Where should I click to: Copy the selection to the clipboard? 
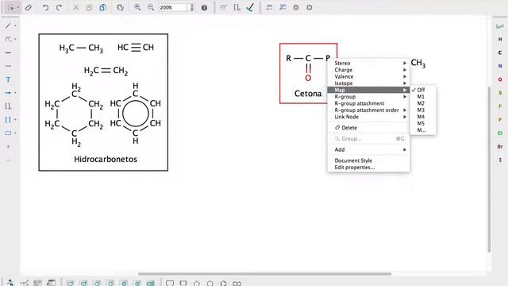(x=89, y=7)
